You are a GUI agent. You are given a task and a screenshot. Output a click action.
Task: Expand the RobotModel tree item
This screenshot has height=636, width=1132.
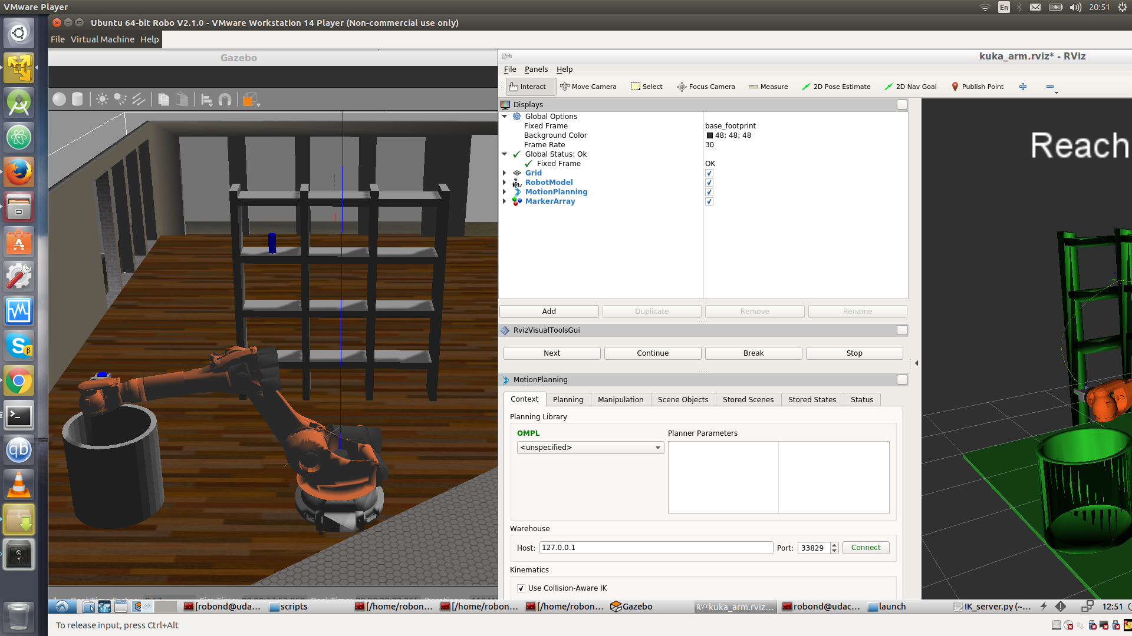pos(505,183)
